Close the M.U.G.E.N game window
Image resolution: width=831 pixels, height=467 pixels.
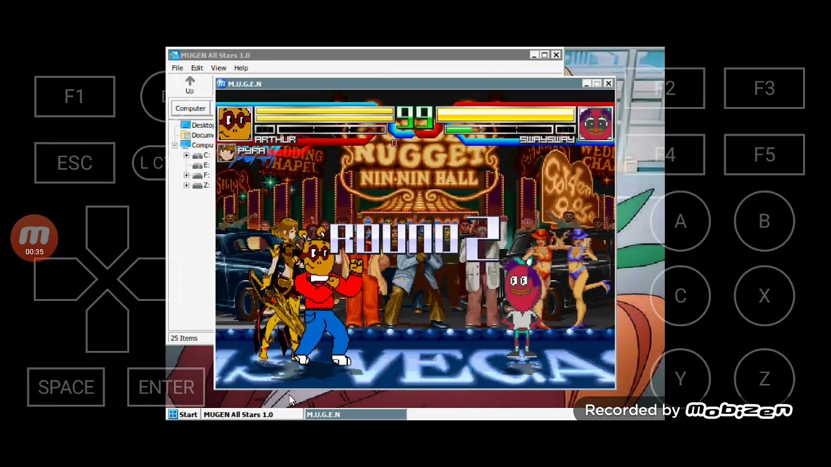click(x=608, y=84)
